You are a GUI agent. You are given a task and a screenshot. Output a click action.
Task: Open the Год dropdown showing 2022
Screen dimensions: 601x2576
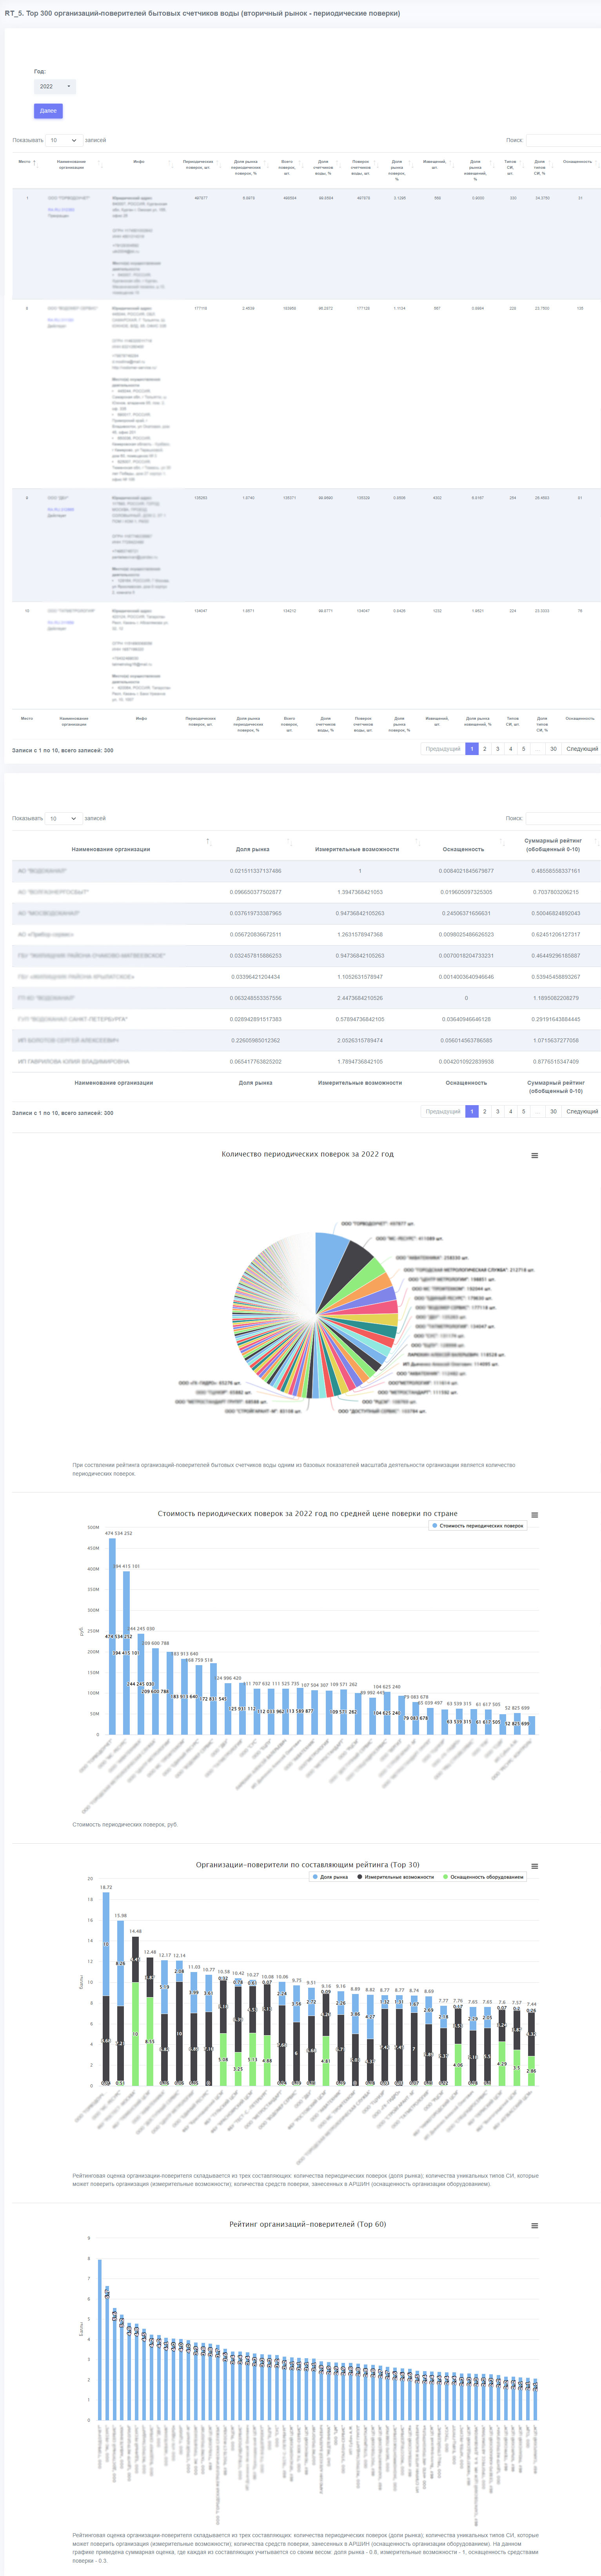pos(55,87)
